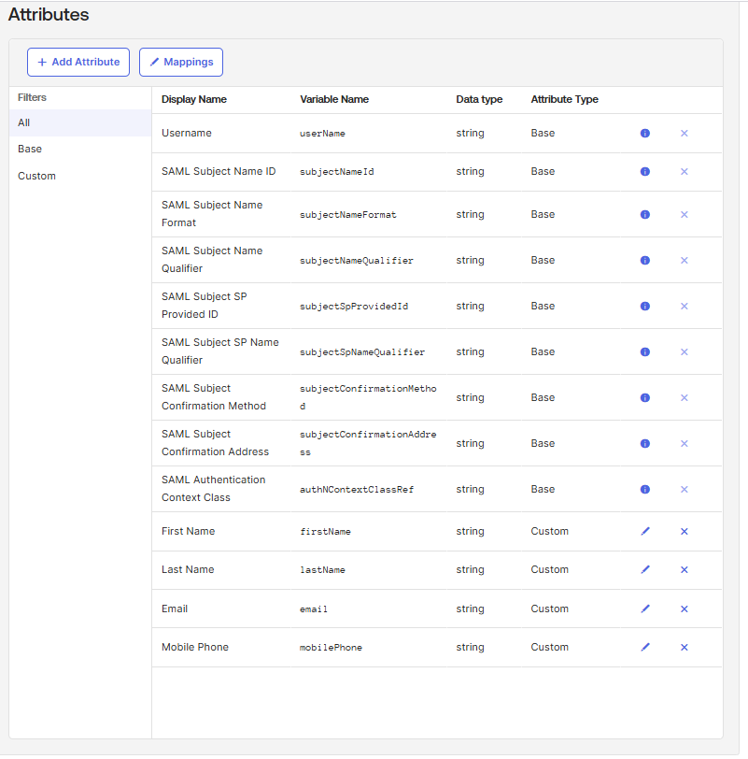Image resolution: width=748 pixels, height=759 pixels.
Task: Click the firstName variable name
Action: coord(325,532)
